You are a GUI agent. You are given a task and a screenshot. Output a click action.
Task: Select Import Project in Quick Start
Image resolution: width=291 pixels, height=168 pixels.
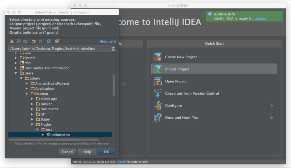coord(214,69)
